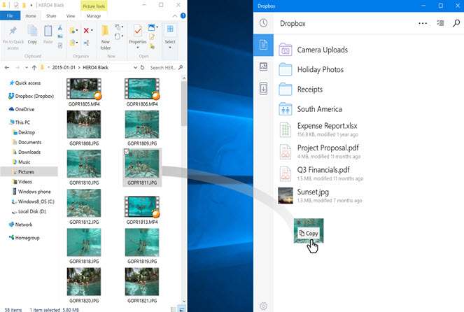Open the Properties dropdown arrow

138,48
